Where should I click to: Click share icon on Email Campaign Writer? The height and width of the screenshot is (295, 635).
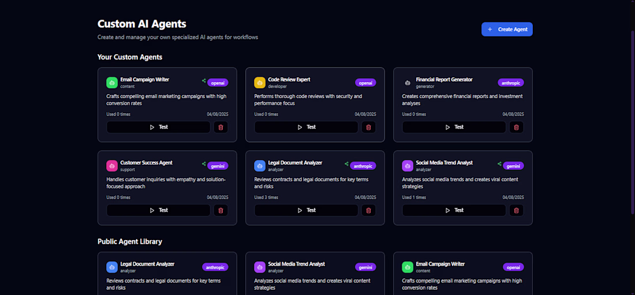tap(204, 82)
